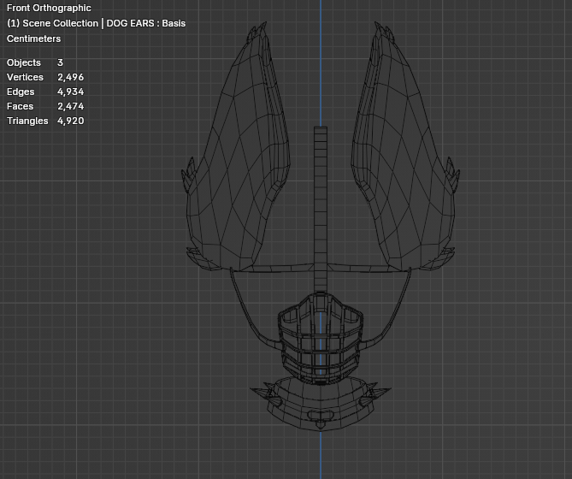
Task: Click the DOG EARS : Basis text
Action: click(146, 23)
